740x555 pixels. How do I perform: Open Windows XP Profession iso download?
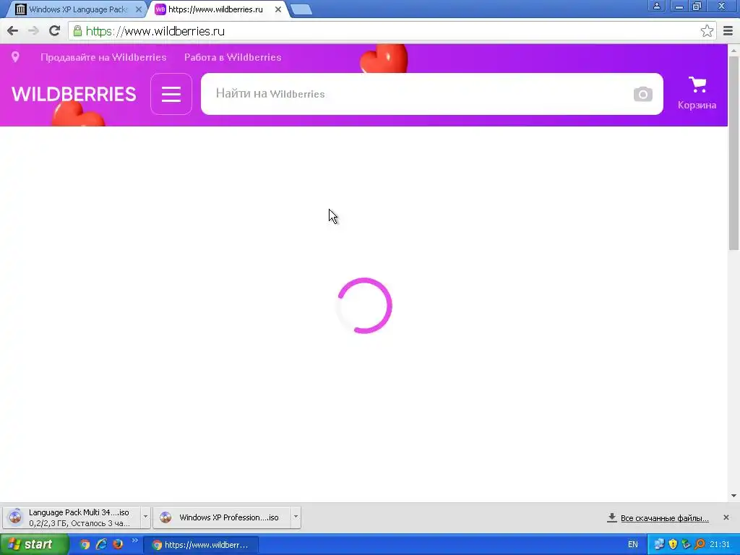pyautogui.click(x=222, y=517)
